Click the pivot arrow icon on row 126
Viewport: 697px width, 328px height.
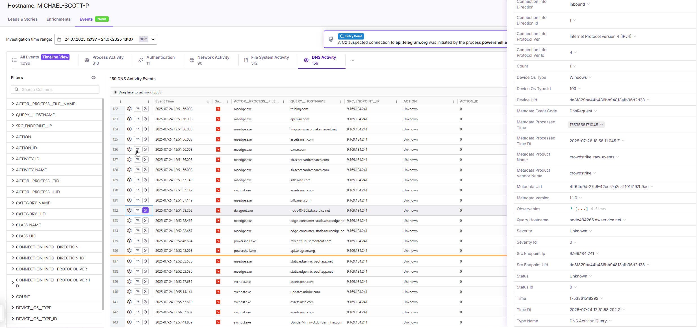pyautogui.click(x=138, y=149)
